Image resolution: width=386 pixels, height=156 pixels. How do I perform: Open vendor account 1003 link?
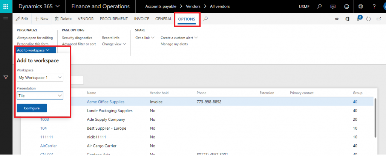[44, 120]
